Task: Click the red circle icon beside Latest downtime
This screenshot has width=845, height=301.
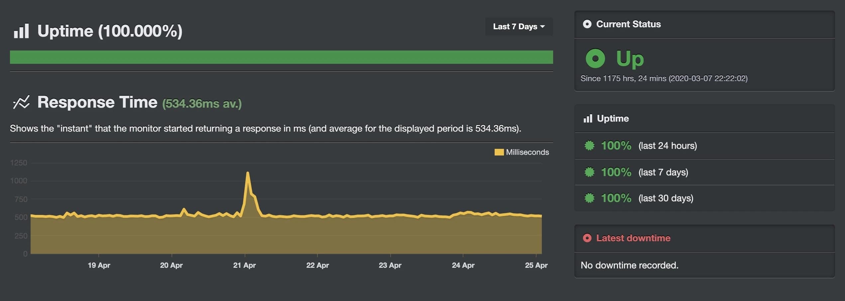Action: pyautogui.click(x=587, y=238)
